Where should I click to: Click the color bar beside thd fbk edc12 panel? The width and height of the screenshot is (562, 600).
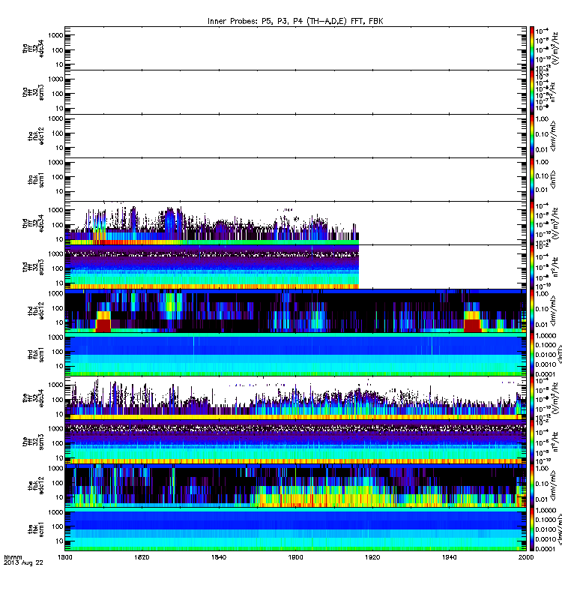point(532,310)
